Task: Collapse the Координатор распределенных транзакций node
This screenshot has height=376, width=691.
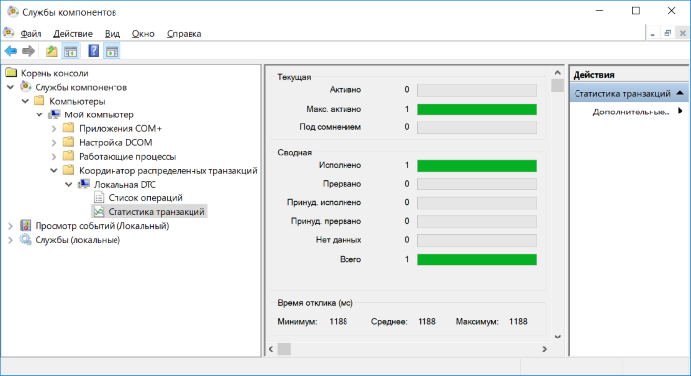Action: [53, 170]
